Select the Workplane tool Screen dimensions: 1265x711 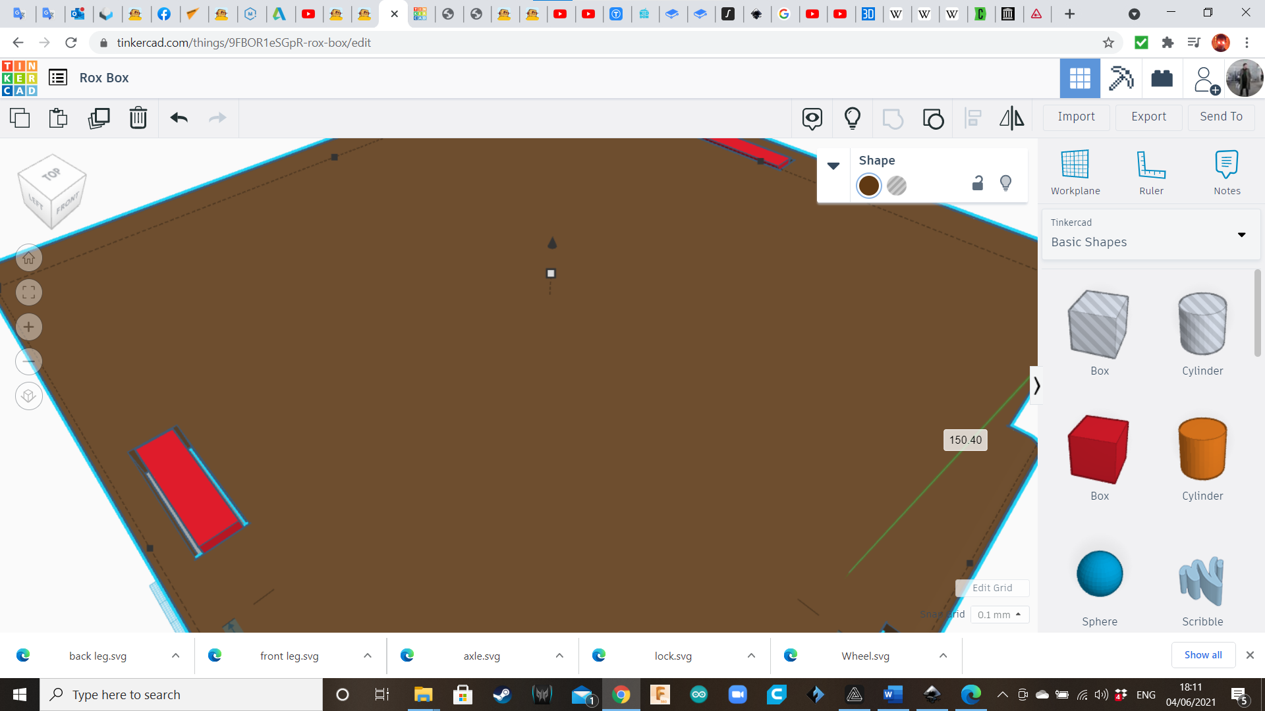pyautogui.click(x=1075, y=172)
